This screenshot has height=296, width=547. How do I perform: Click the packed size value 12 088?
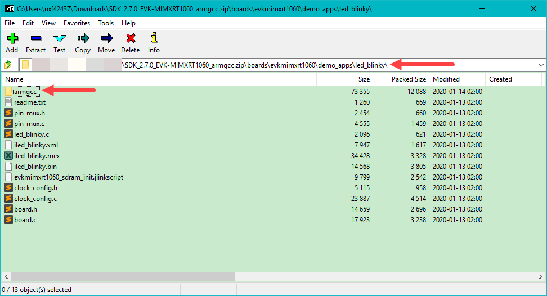tap(416, 92)
